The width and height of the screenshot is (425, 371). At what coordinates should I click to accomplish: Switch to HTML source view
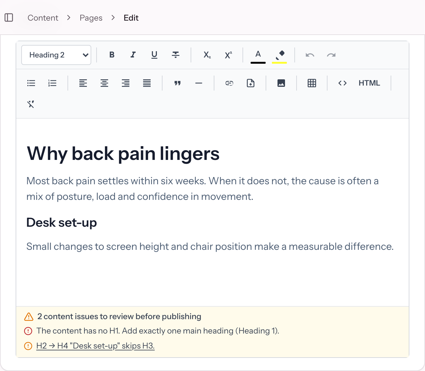tap(369, 83)
